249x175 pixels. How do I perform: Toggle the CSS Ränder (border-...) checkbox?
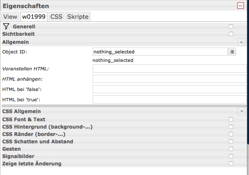pyautogui.click(x=231, y=134)
